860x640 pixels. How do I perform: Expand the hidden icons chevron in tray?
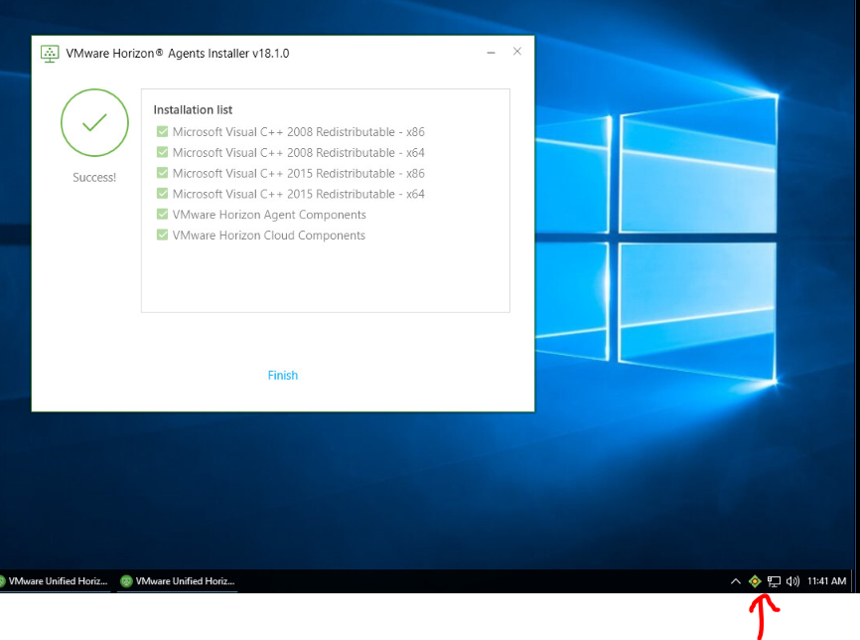pyautogui.click(x=736, y=581)
